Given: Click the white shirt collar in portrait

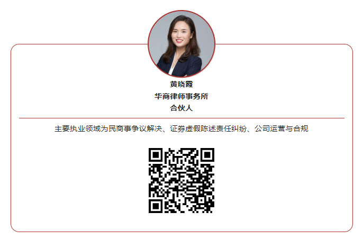Looking at the screenshot, I should [x=172, y=66].
